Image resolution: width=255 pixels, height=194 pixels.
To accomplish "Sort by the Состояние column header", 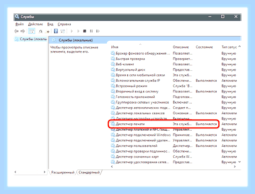I will [204, 47].
